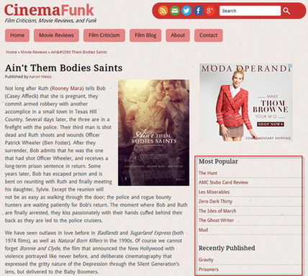Click the green email subscribe icon
Screen dimensions: 308x276
point(175,11)
